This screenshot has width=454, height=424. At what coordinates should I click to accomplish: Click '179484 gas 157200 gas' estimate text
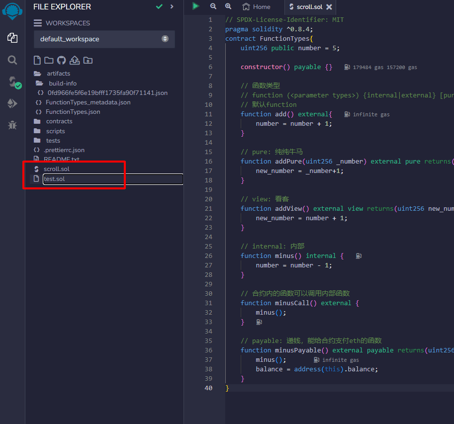[385, 68]
